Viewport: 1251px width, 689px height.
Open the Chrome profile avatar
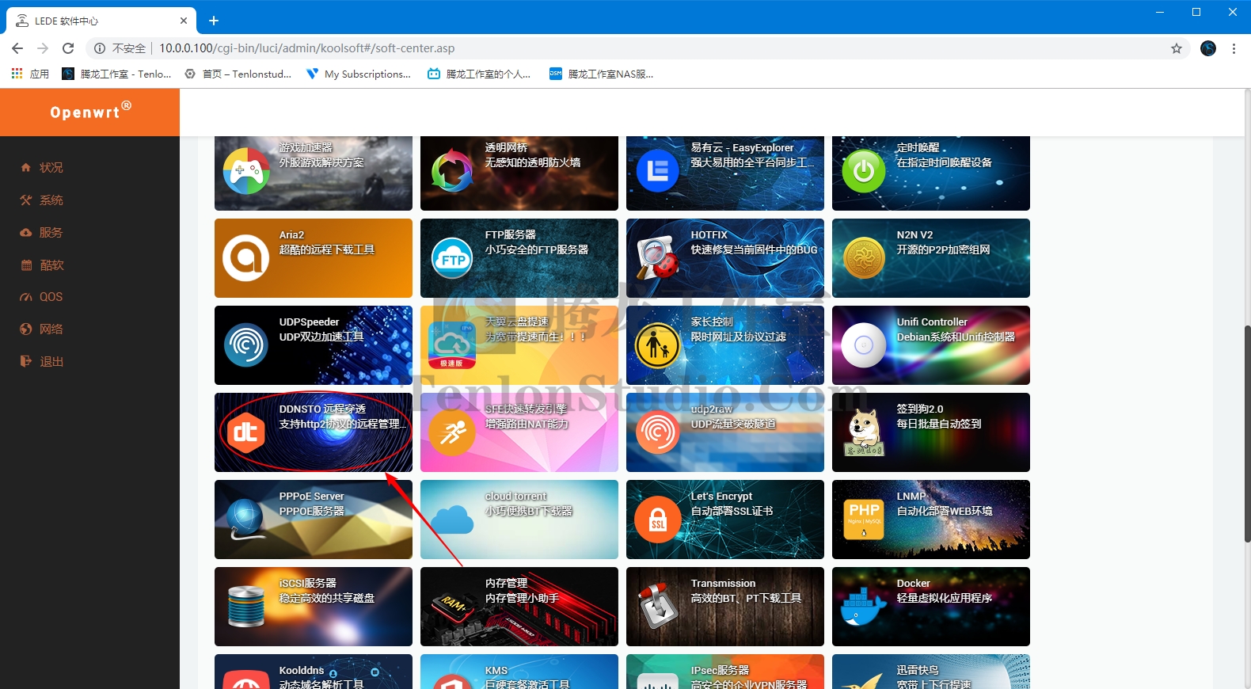click(1208, 48)
